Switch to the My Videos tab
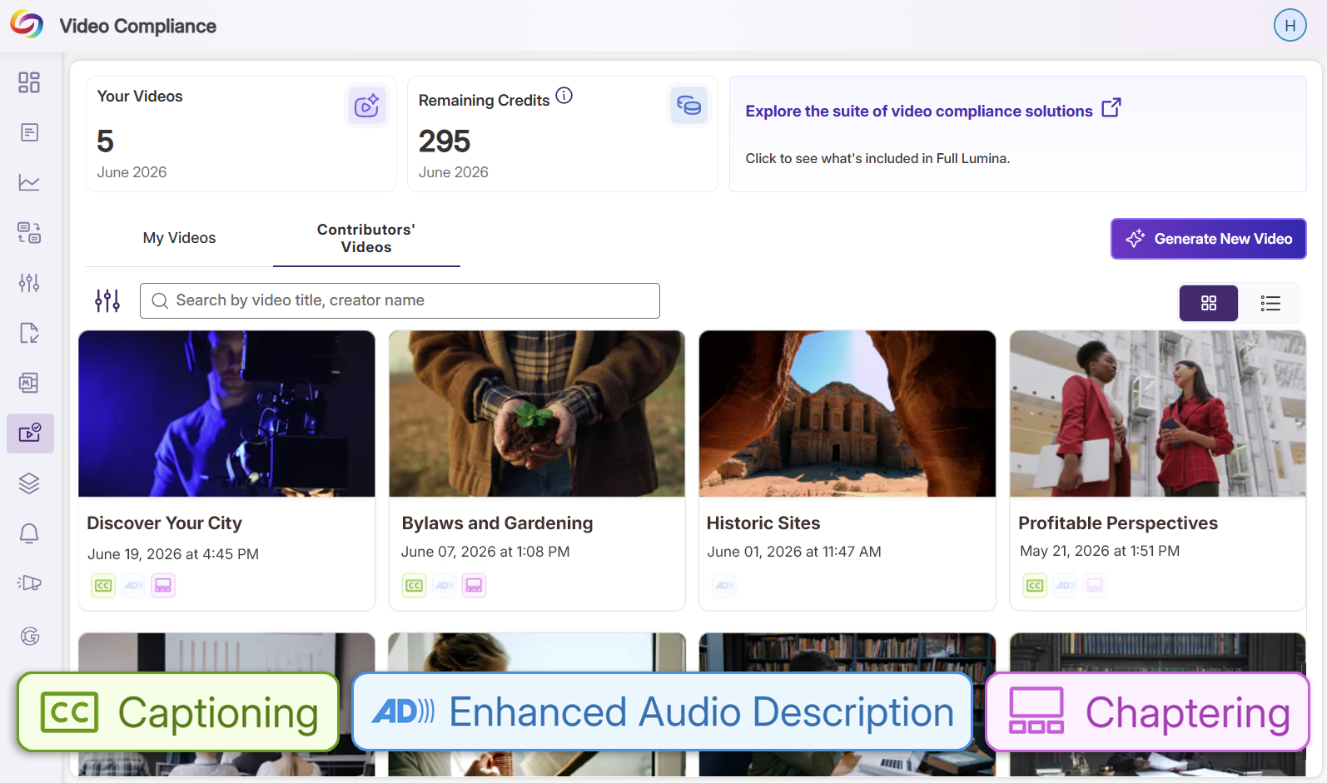The width and height of the screenshot is (1327, 783). tap(179, 238)
